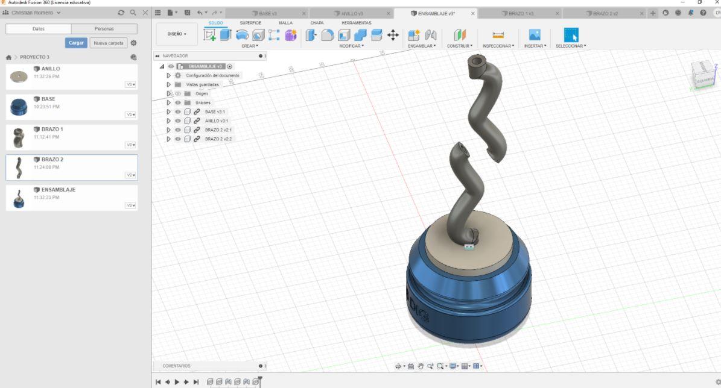Click the refresh icon in data panel
The height and width of the screenshot is (388, 721).
coord(121,13)
